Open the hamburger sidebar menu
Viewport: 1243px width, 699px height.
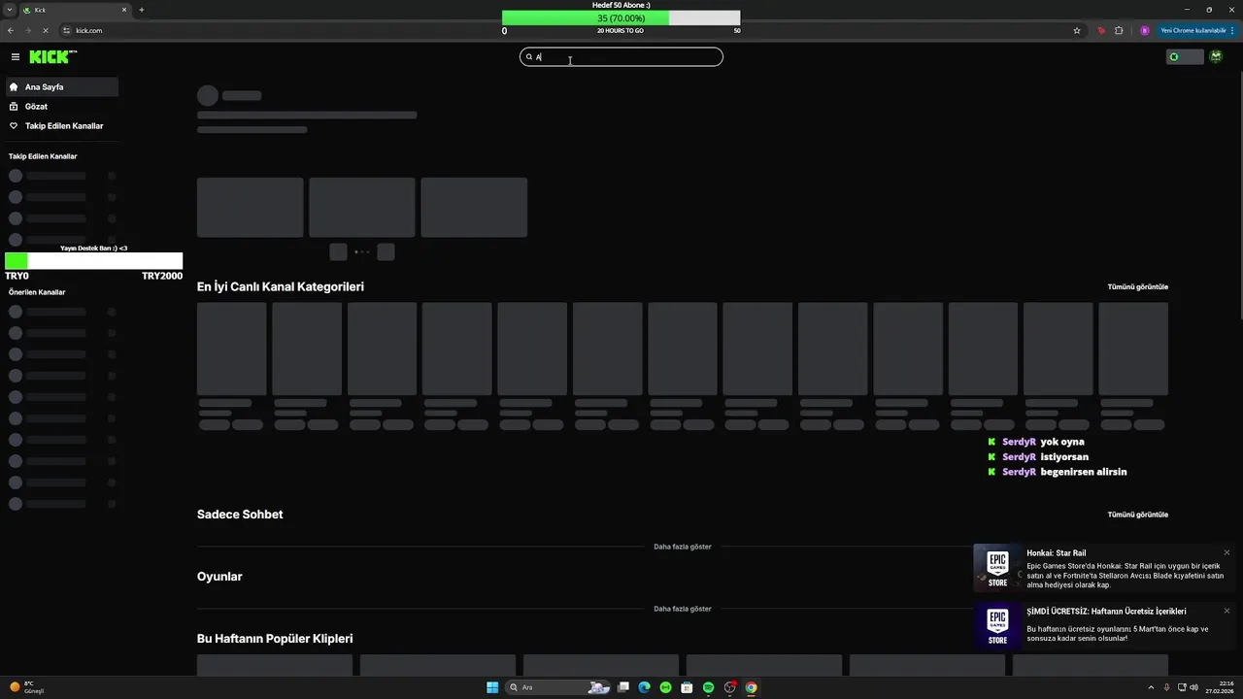coord(16,57)
